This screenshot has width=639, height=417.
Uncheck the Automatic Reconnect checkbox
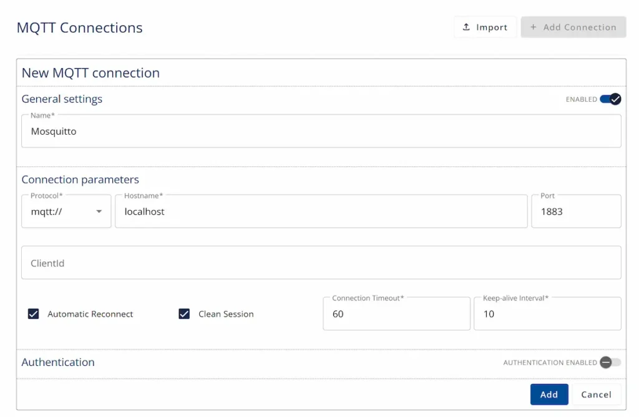(x=34, y=314)
